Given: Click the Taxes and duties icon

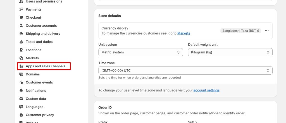Looking at the screenshot, I should point(21,42).
